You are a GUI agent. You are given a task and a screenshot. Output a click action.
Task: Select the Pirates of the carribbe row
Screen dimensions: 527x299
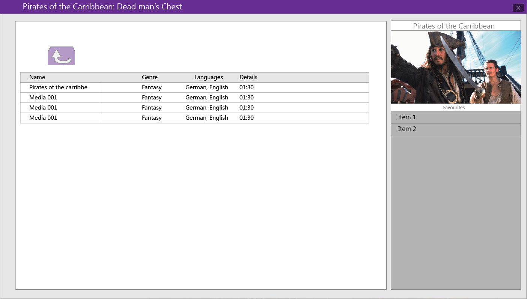194,87
